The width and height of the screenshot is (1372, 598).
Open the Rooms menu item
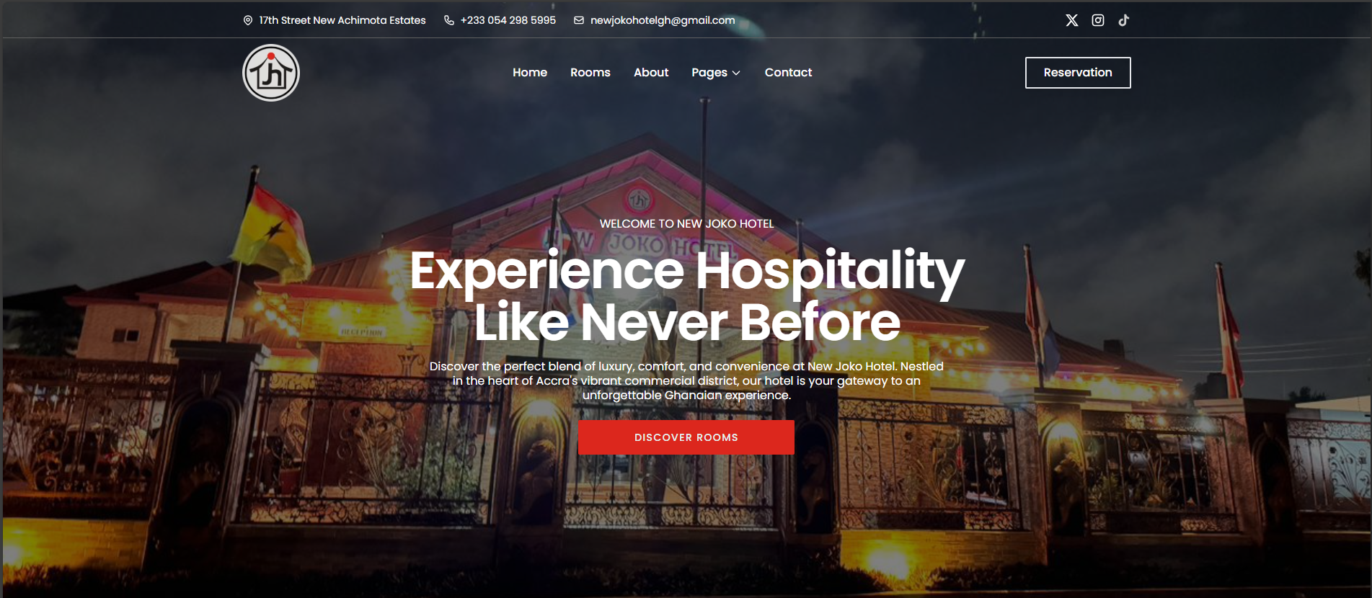[590, 72]
